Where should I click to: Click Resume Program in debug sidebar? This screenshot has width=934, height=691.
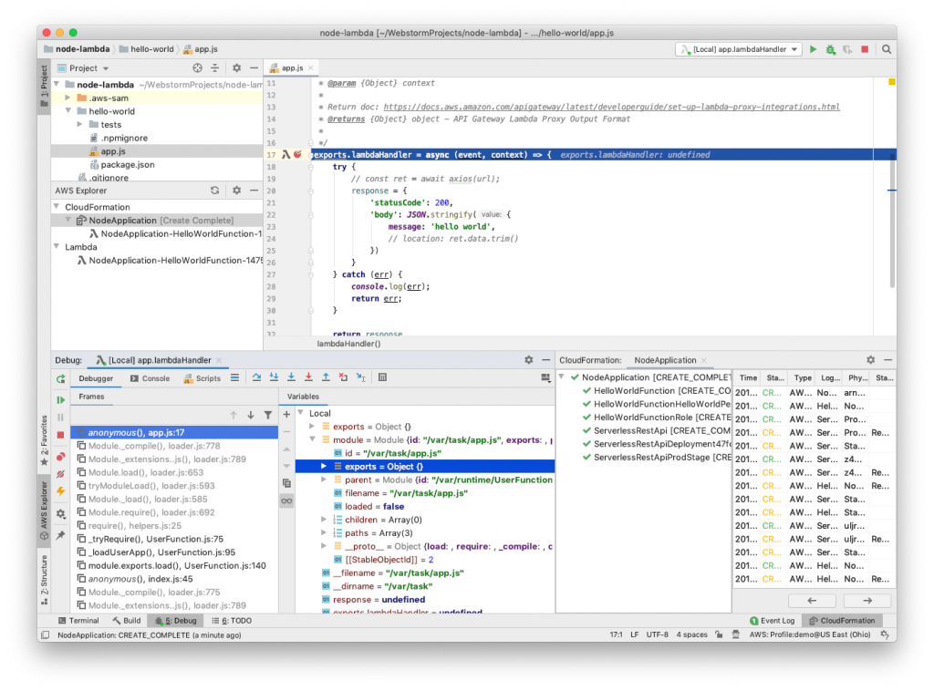[x=61, y=399]
